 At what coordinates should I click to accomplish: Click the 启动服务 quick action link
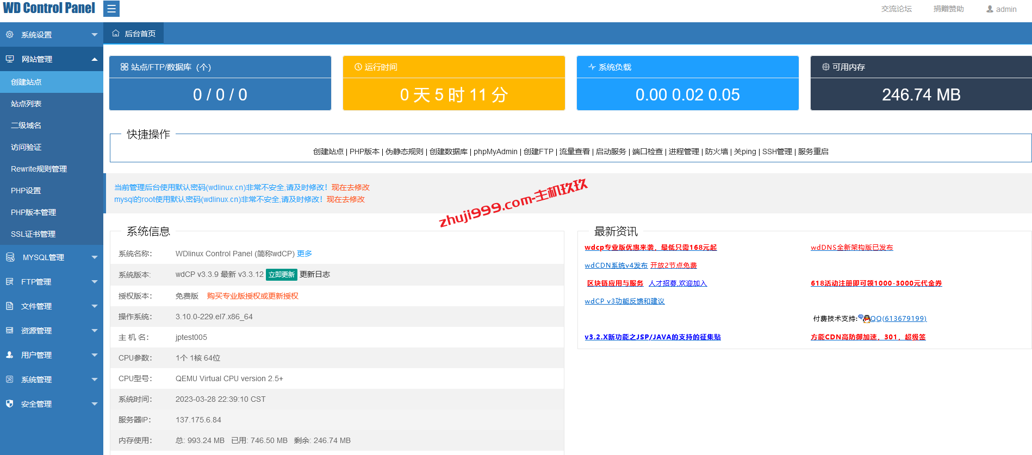[611, 151]
